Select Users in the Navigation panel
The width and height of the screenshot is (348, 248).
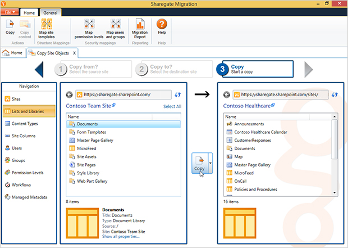click(29, 148)
